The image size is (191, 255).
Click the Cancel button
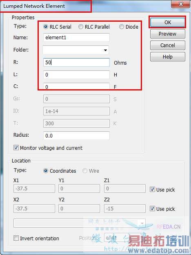coord(167,45)
